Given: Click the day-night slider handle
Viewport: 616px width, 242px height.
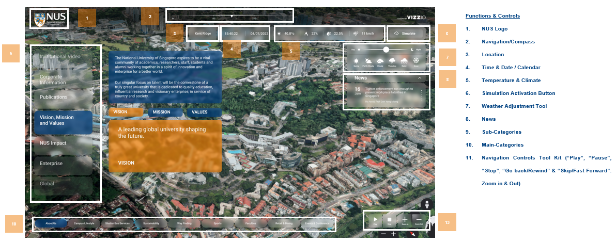Looking at the screenshot, I should (386, 50).
